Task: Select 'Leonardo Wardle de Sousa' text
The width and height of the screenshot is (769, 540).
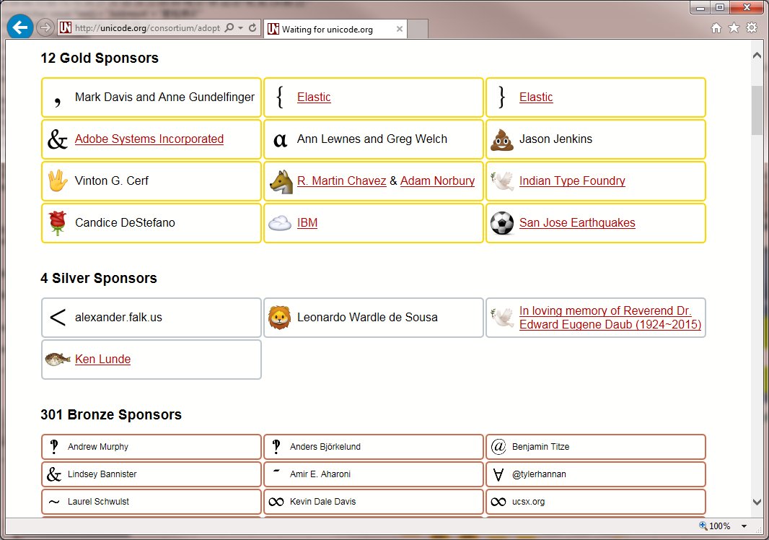Action: [367, 317]
